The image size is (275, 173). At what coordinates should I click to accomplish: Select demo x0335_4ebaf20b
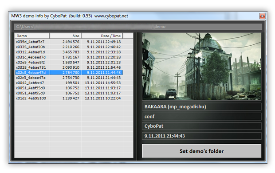[x=30, y=47]
